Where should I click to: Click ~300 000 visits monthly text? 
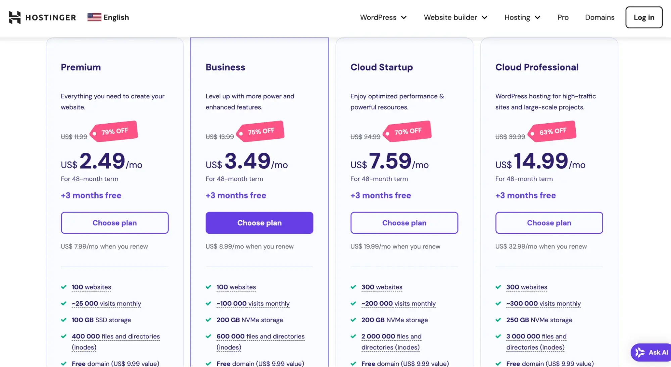[543, 304]
